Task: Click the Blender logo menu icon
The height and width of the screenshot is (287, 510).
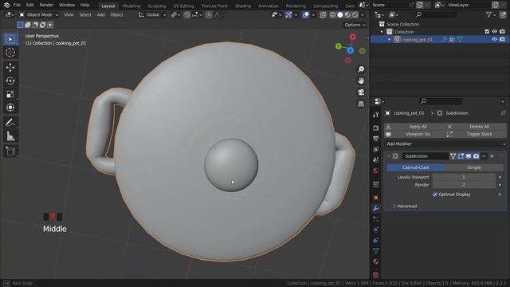Action: pyautogui.click(x=6, y=5)
